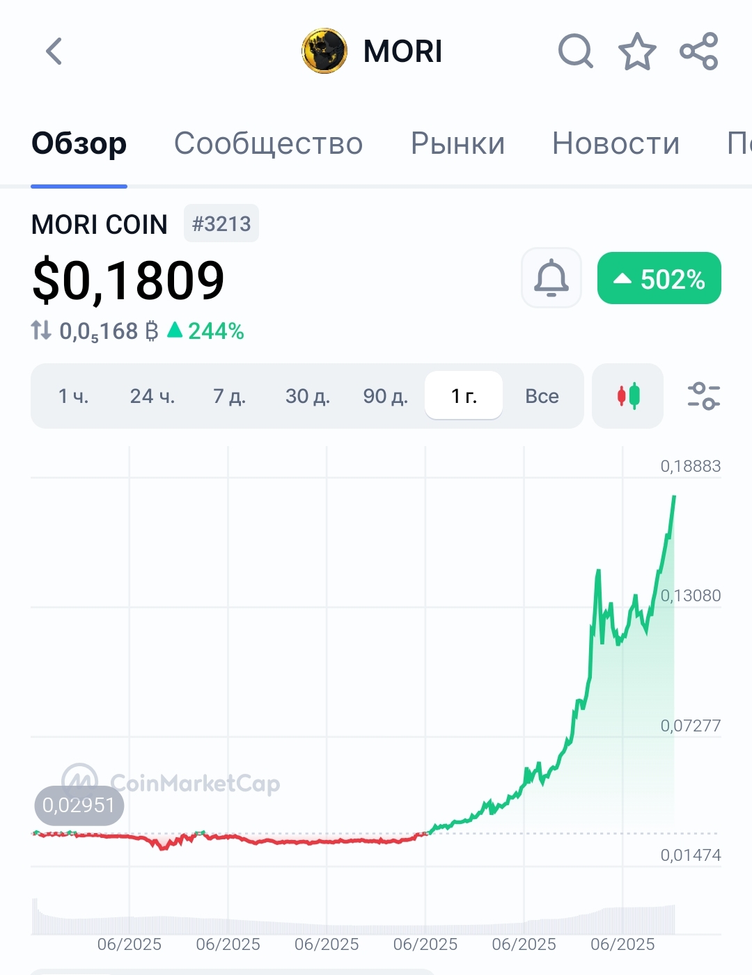The image size is (752, 975).
Task: Switch to the Сообщество tab
Action: [269, 143]
